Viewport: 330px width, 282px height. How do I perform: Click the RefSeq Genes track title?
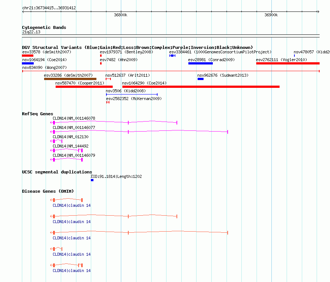coord(37,114)
